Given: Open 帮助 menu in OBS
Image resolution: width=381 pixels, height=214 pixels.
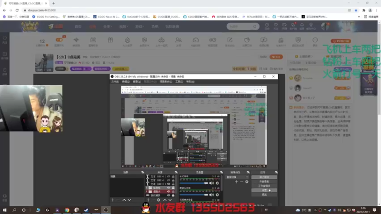Looking at the screenshot, I should (190, 81).
